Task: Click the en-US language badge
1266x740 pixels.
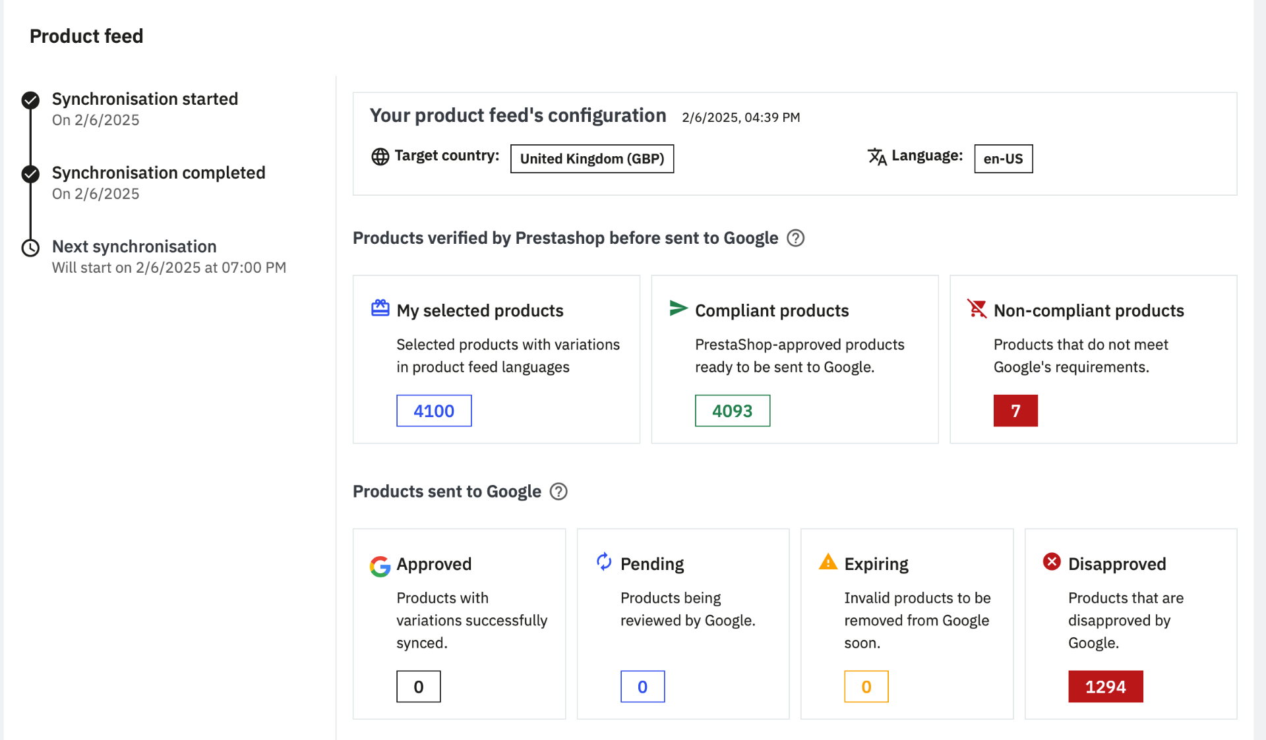Action: click(1003, 159)
